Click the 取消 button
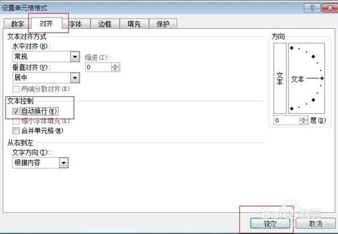The image size is (338, 234). (315, 223)
